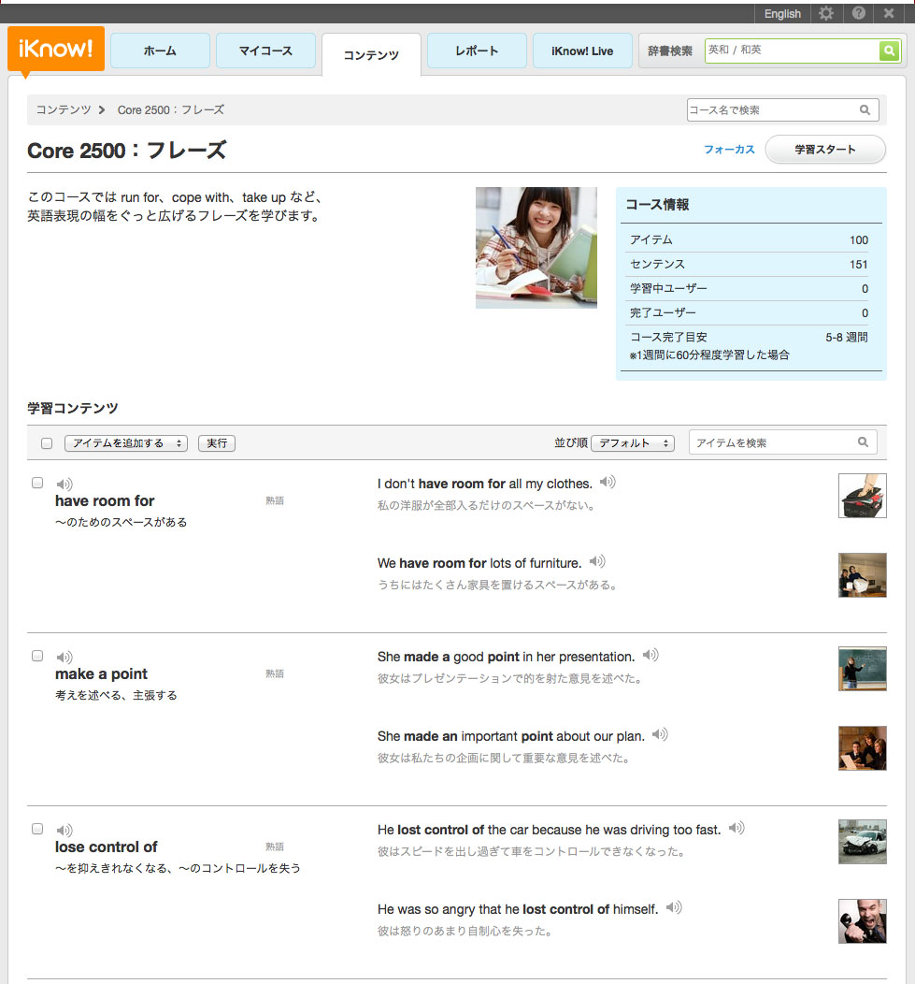
Task: Focus the 英和 / 和英 dictionary search field
Action: (x=792, y=51)
